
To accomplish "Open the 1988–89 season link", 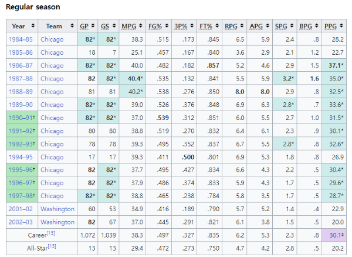I will [x=21, y=92].
